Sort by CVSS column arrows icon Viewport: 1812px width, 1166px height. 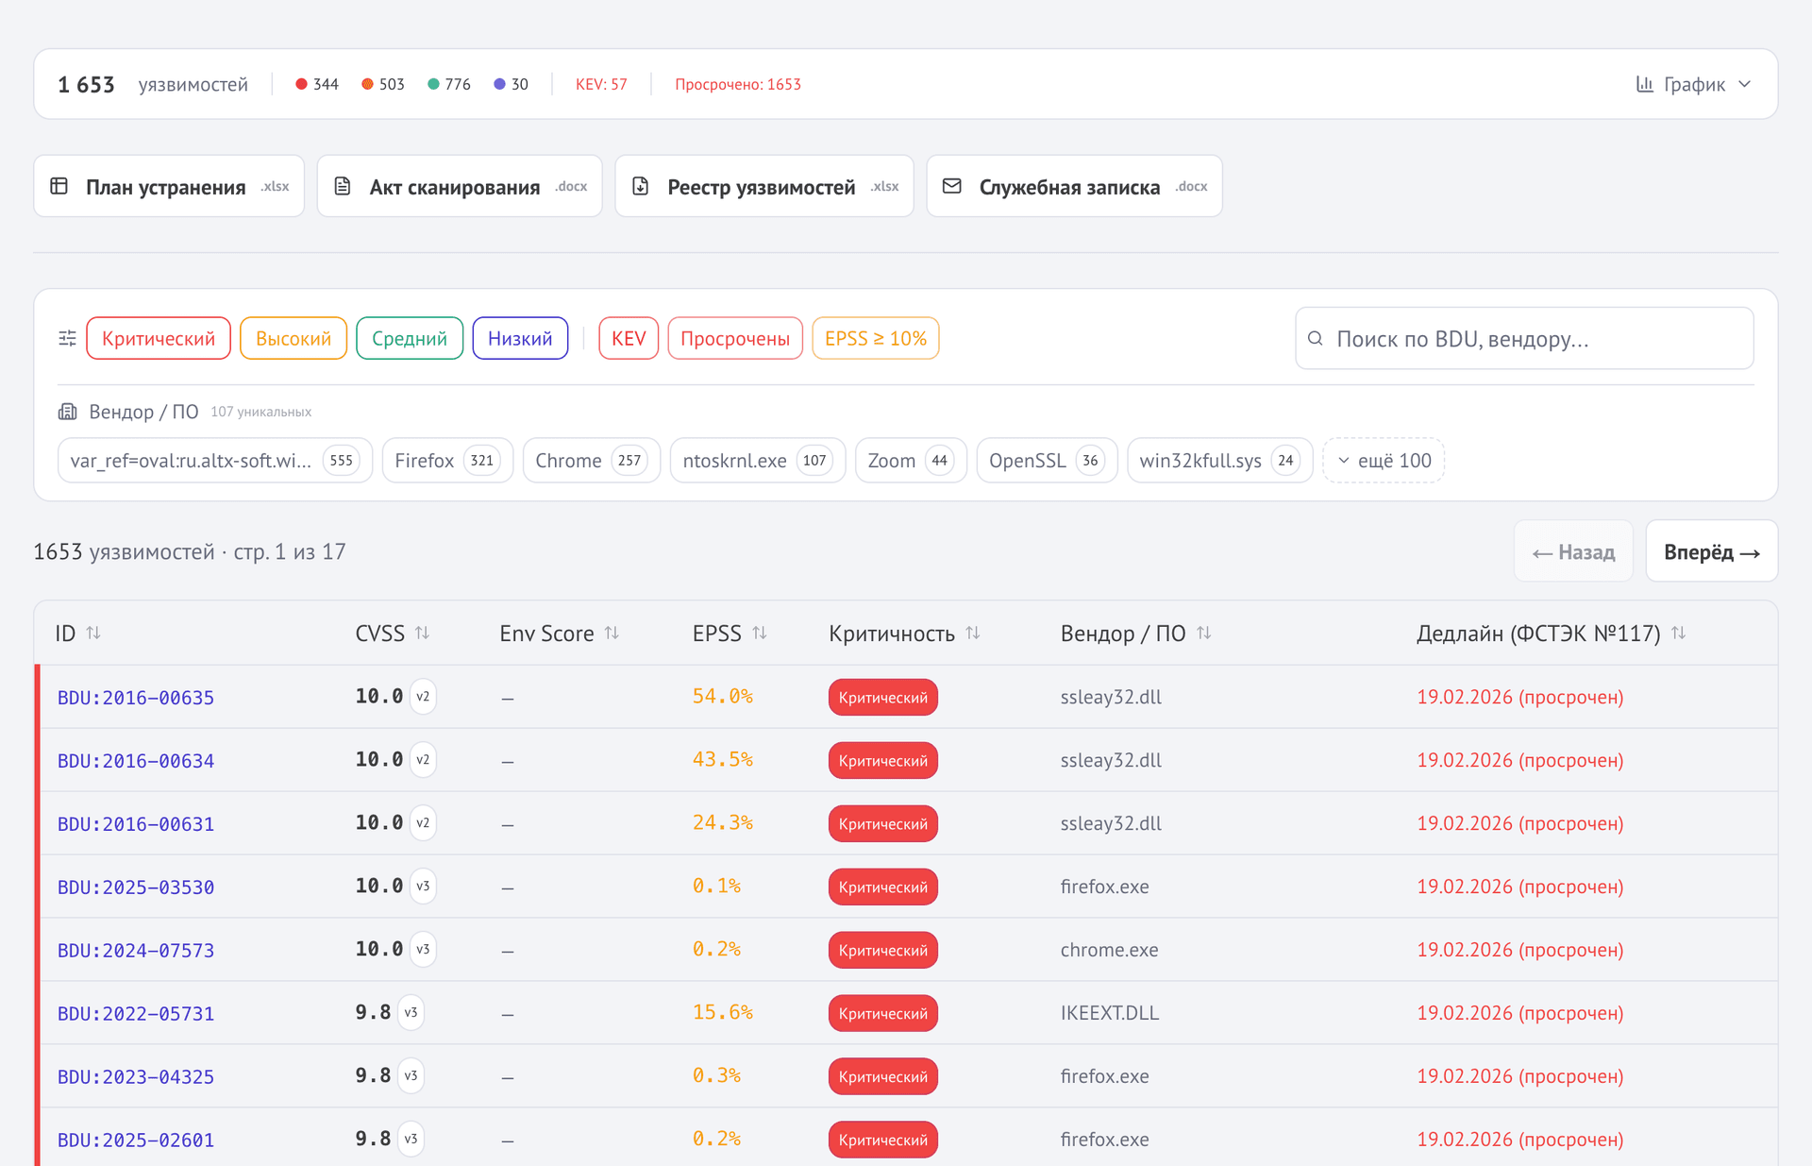coord(422,633)
